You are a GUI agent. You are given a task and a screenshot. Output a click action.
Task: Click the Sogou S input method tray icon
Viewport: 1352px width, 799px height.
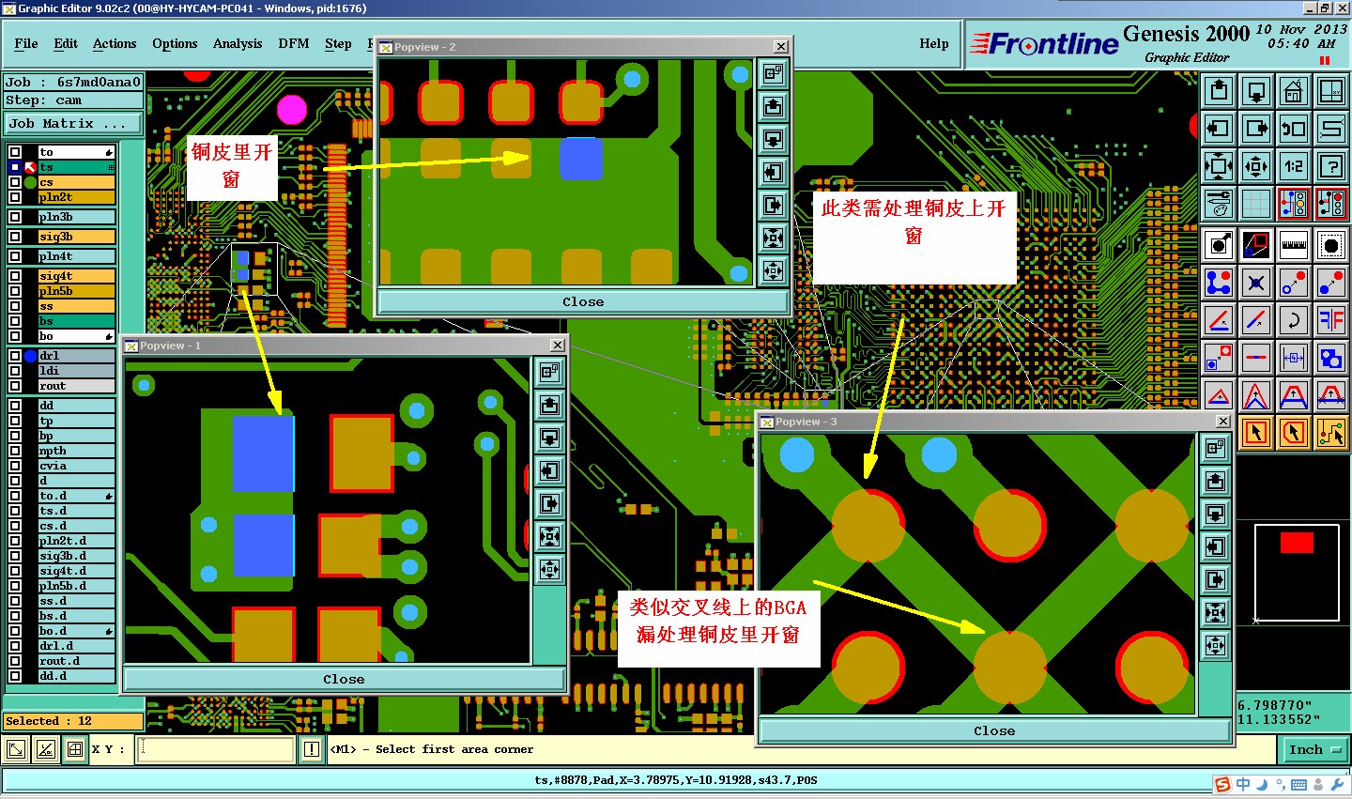(1222, 785)
